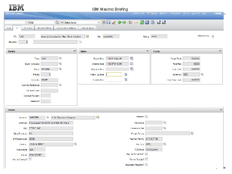Viewport: 232px width, 174px height.
Task: Collapse the Dates section
Action: click(147, 51)
